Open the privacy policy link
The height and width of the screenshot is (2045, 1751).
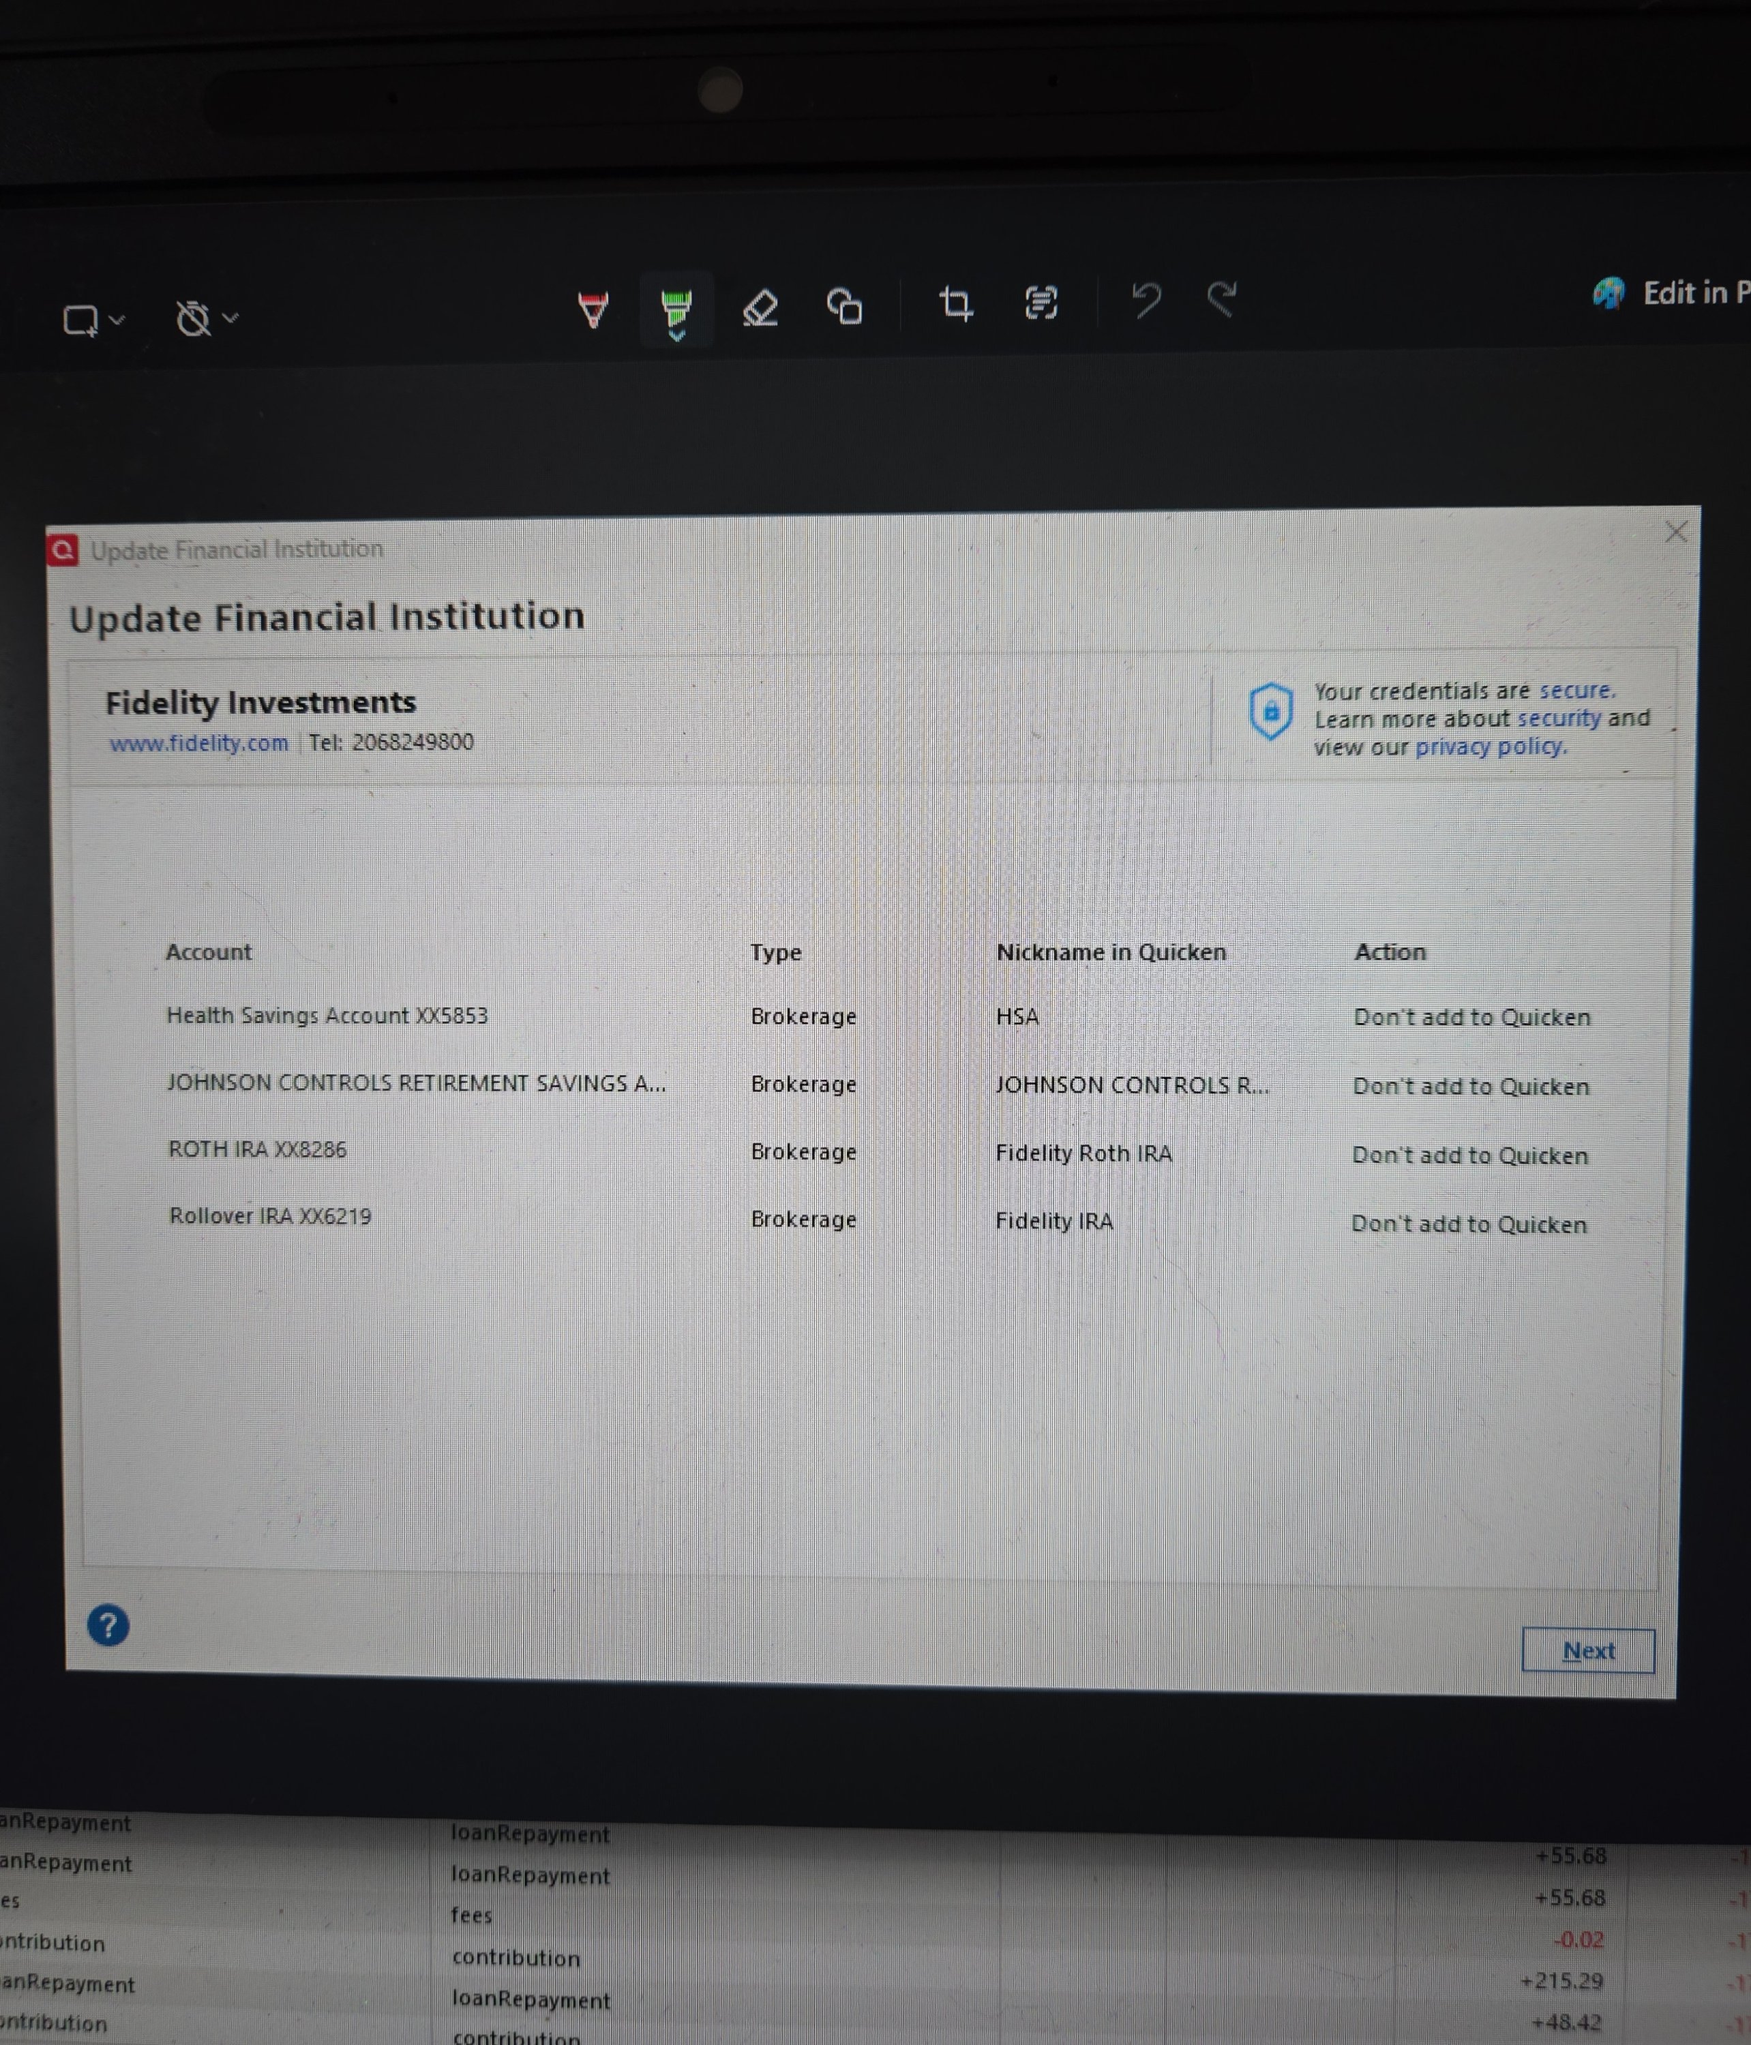pyautogui.click(x=1489, y=746)
